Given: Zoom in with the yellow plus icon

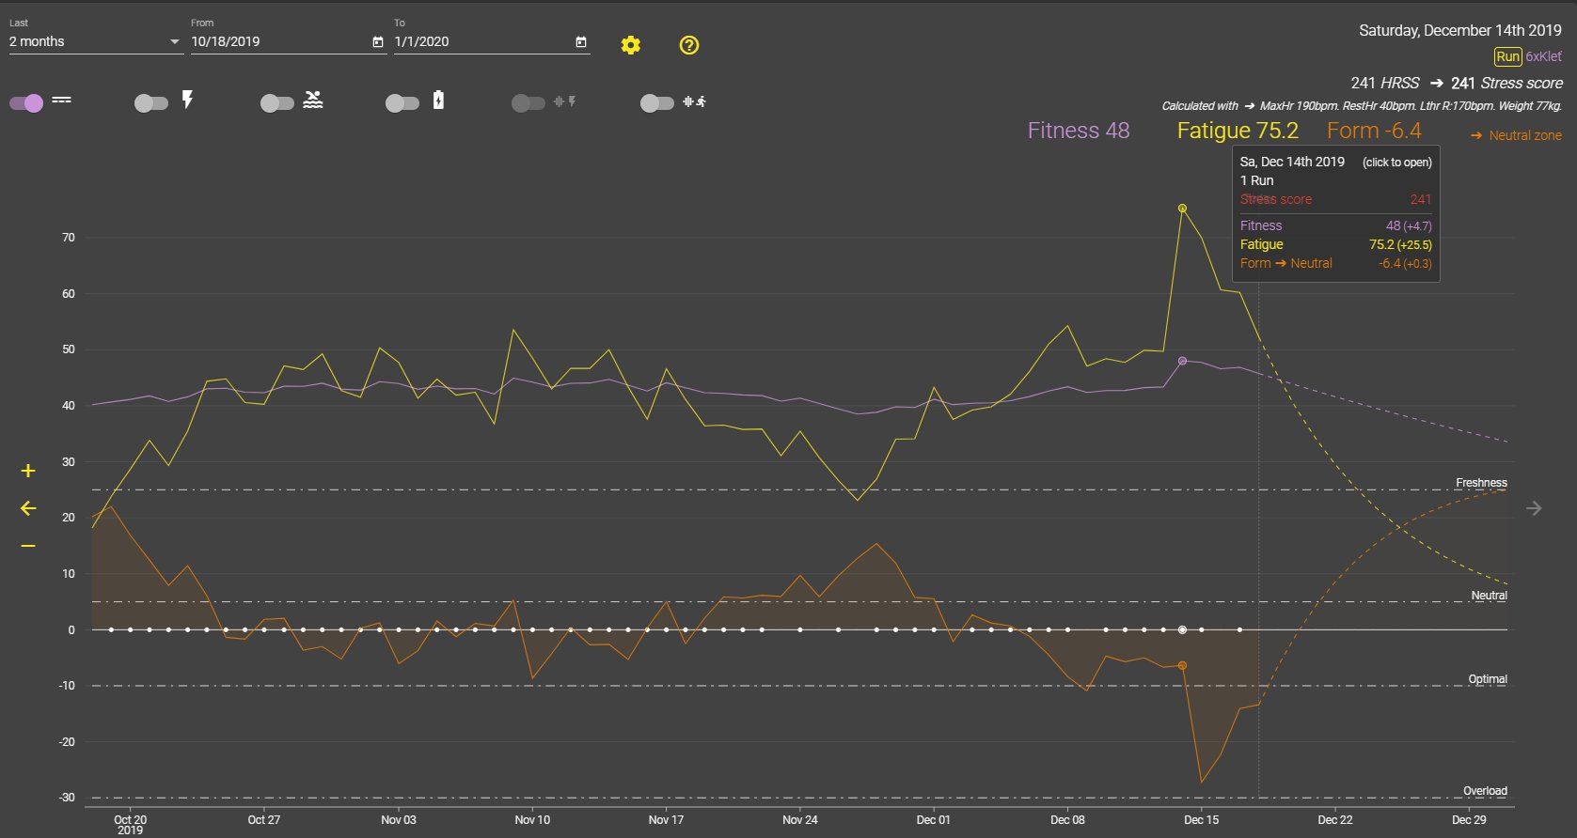Looking at the screenshot, I should (x=28, y=471).
